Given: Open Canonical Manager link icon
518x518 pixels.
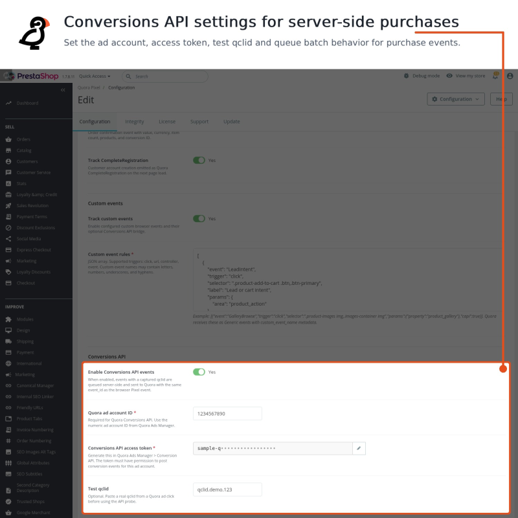Looking at the screenshot, I should (x=8, y=385).
